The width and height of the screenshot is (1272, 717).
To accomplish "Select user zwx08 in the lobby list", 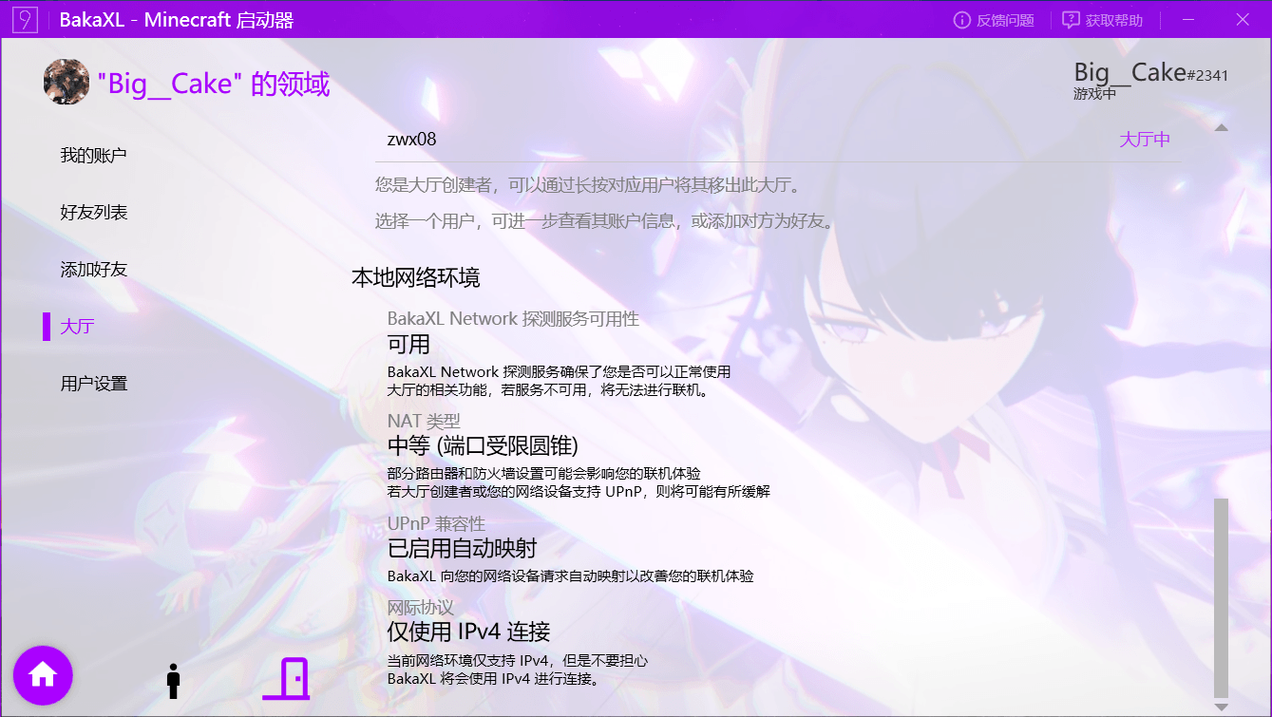I will tap(412, 140).
